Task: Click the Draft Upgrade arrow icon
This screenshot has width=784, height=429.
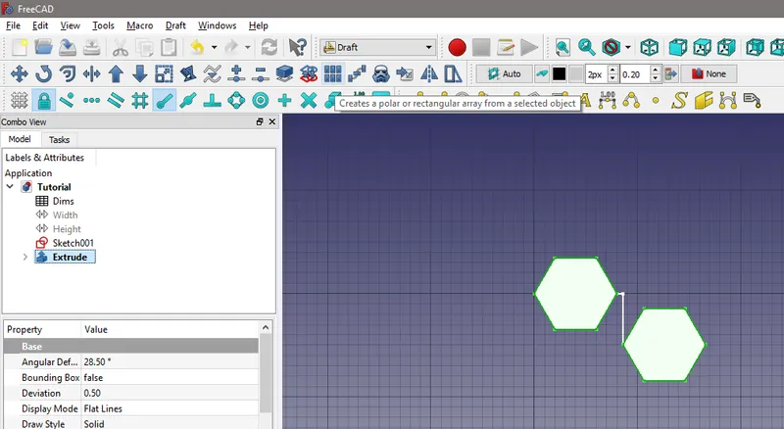Action: (x=116, y=73)
